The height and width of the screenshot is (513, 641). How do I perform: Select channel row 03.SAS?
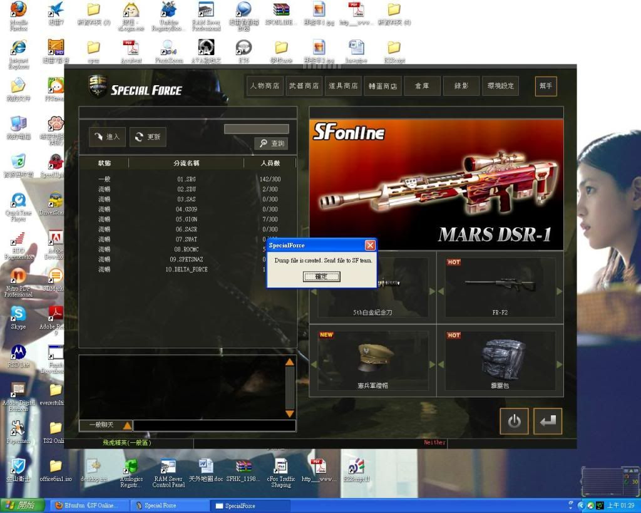point(188,199)
